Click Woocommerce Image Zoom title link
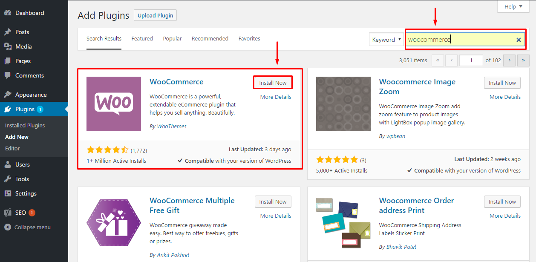Screen dimensions: 536x262 click(417, 86)
